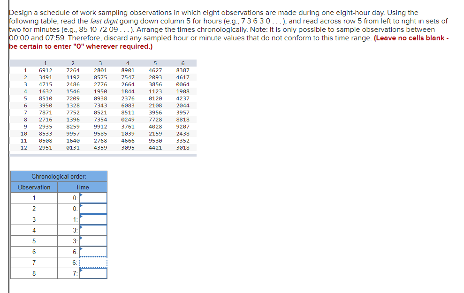This screenshot has width=464, height=293.
Task: Click the time input field for Observation 1
Action: (94, 197)
